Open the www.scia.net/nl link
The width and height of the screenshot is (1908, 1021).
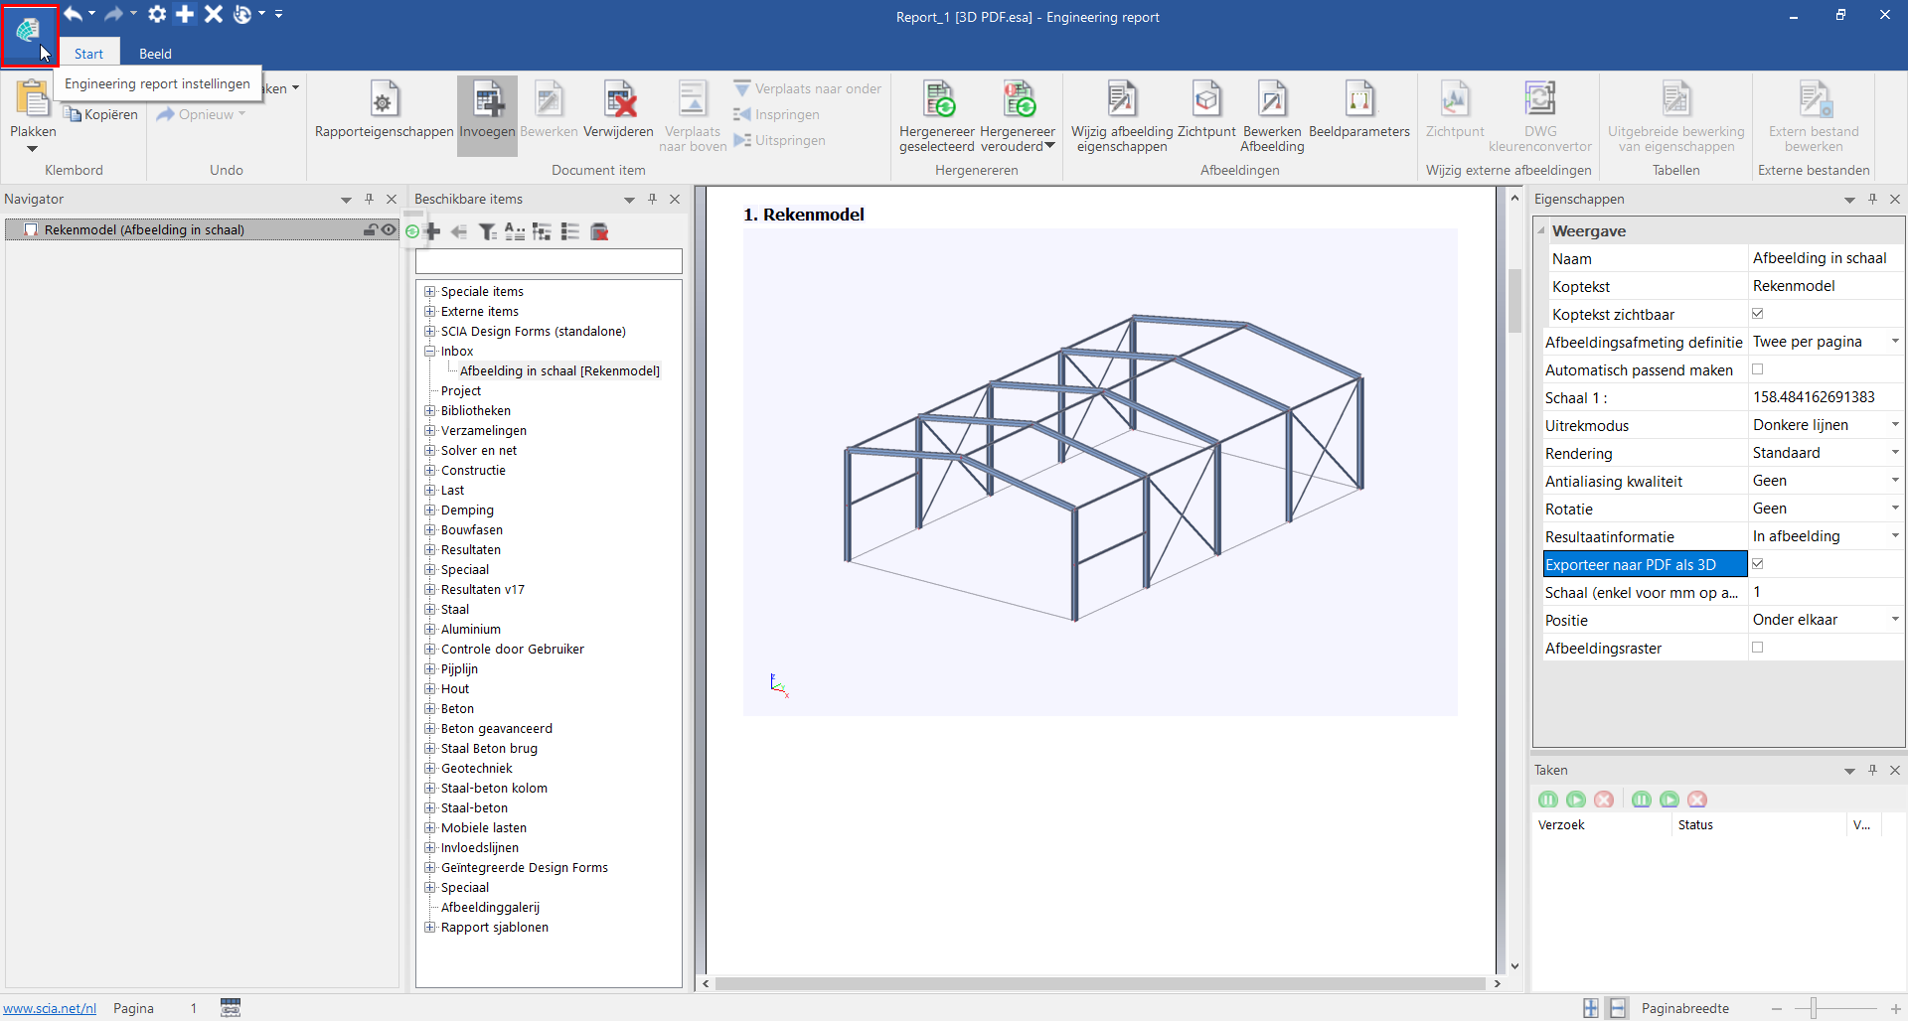pyautogui.click(x=50, y=1008)
